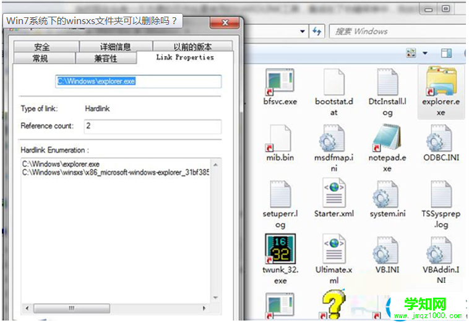469x323 pixels.
Task: Select C:\Windows\explorer.exe in hardlink list
Action: [x=61, y=164]
